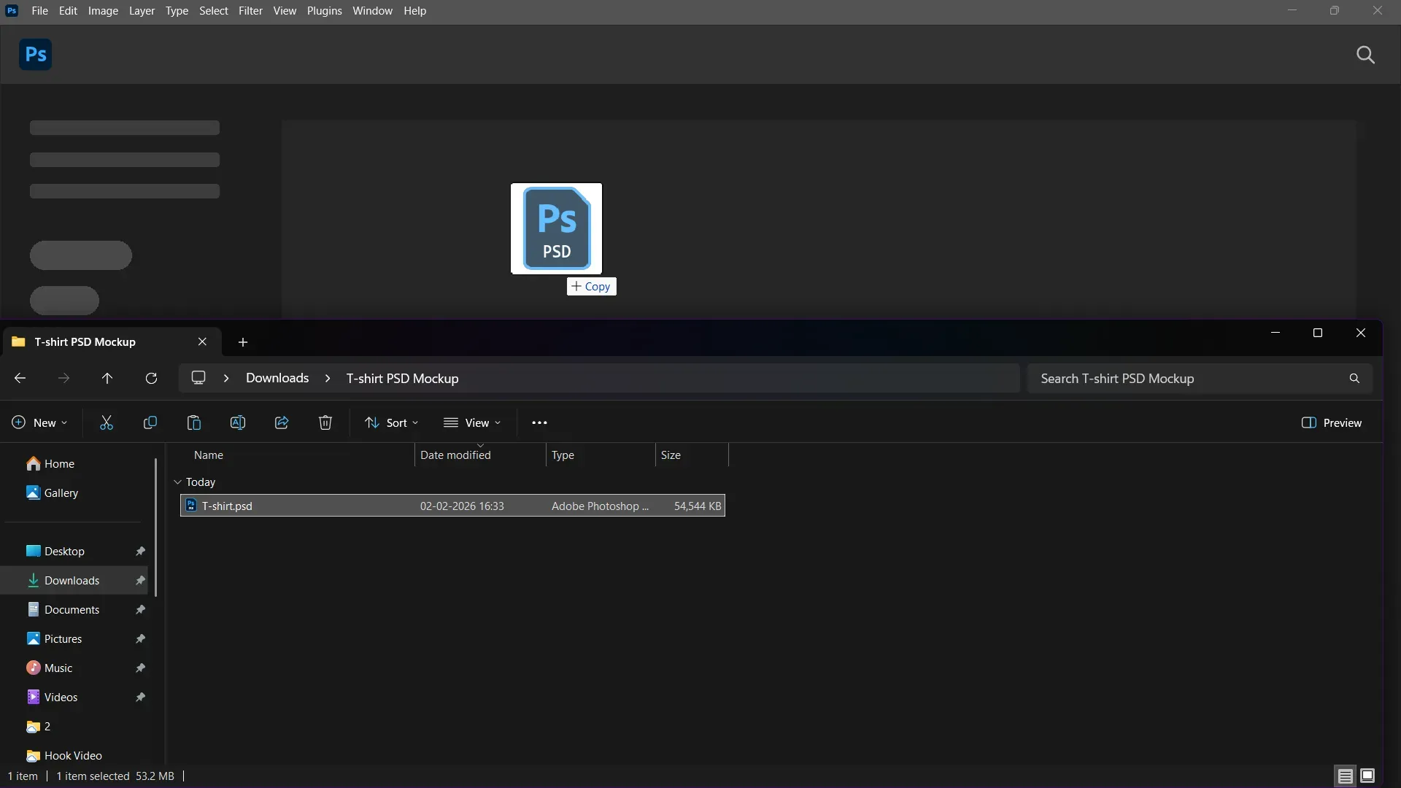This screenshot has height=788, width=1401.
Task: Open a new Explorer tab with the plus button
Action: (242, 342)
